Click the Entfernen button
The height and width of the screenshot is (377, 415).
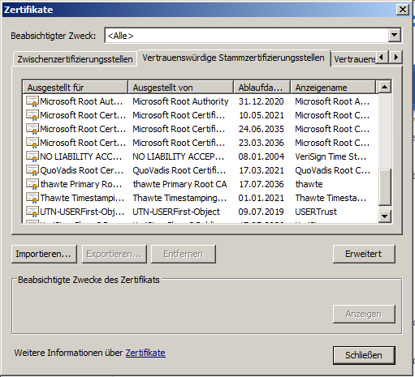point(184,254)
